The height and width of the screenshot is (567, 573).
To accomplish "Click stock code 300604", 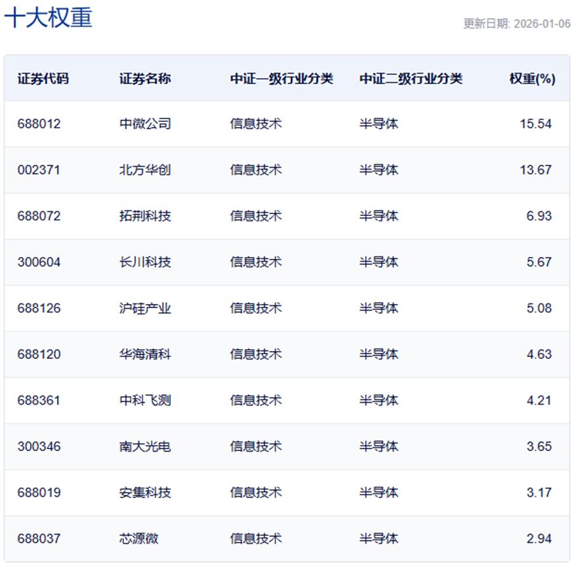I will (x=39, y=262).
